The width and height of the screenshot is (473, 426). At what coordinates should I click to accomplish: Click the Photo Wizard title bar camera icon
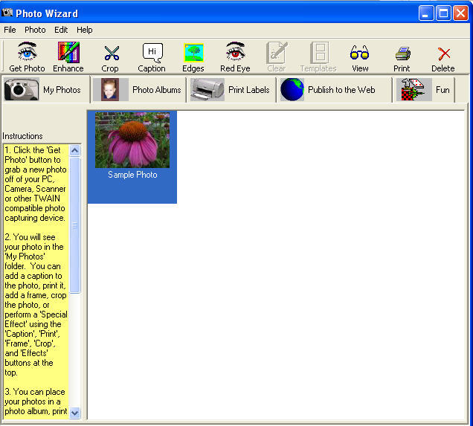pyautogui.click(x=7, y=13)
